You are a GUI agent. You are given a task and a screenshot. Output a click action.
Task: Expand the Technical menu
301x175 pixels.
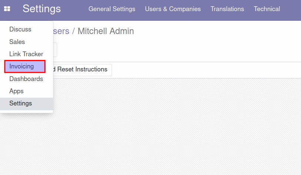pyautogui.click(x=267, y=9)
